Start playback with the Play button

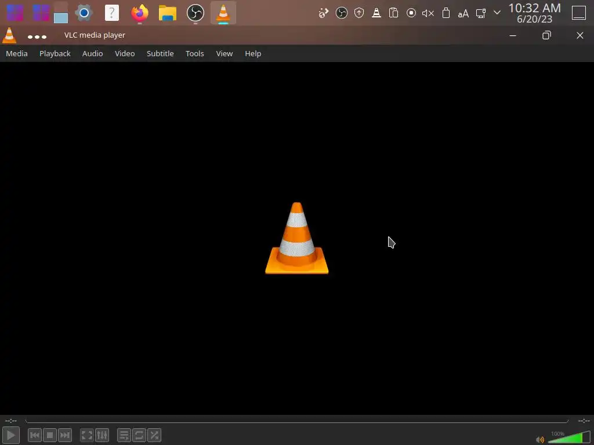point(11,435)
